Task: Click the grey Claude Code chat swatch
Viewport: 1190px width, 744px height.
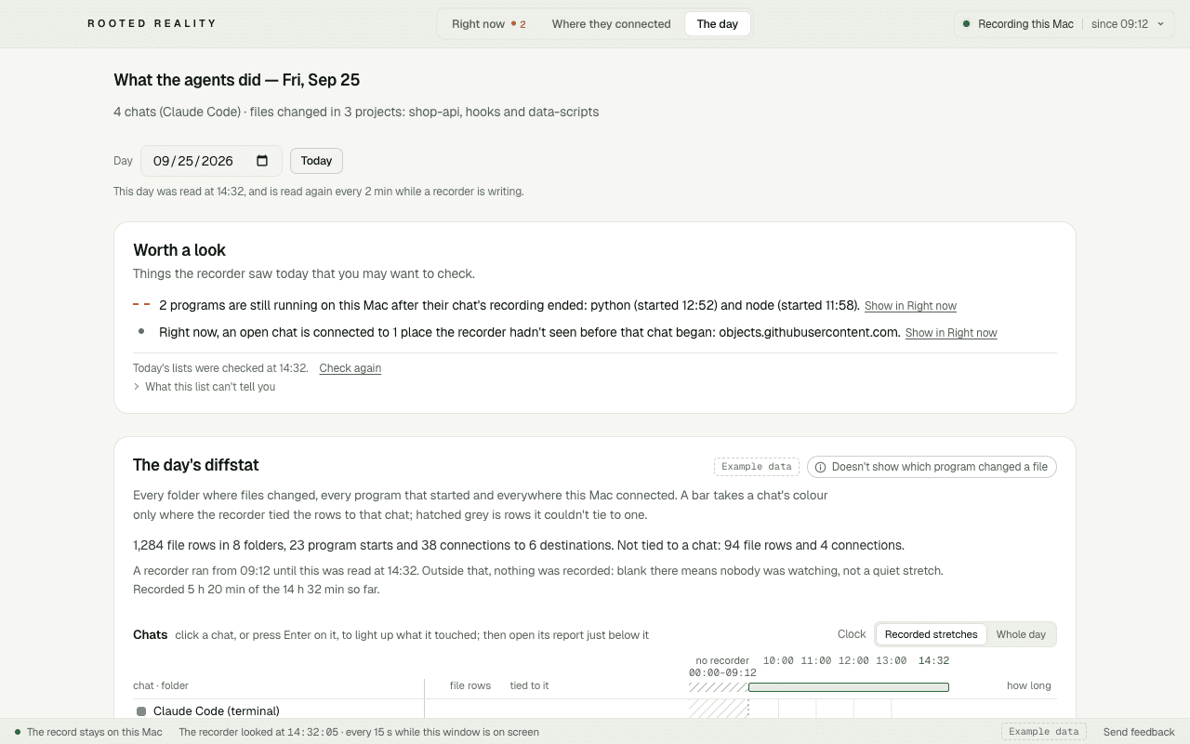Action: [x=141, y=711]
